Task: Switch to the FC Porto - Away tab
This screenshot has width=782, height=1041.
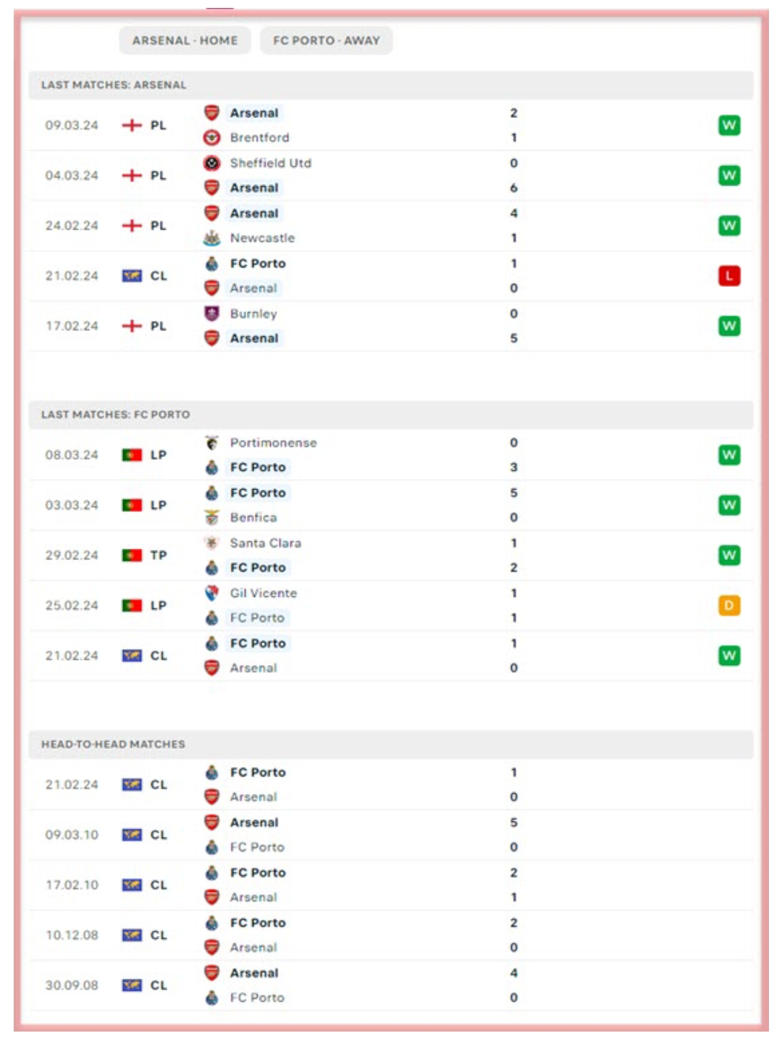Action: pos(326,41)
